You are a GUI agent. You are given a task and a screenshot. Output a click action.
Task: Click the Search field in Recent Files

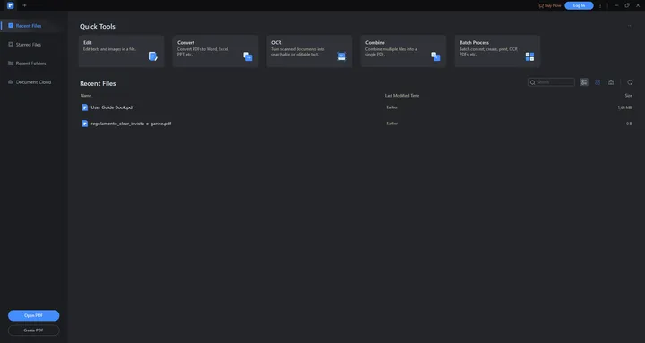[551, 82]
